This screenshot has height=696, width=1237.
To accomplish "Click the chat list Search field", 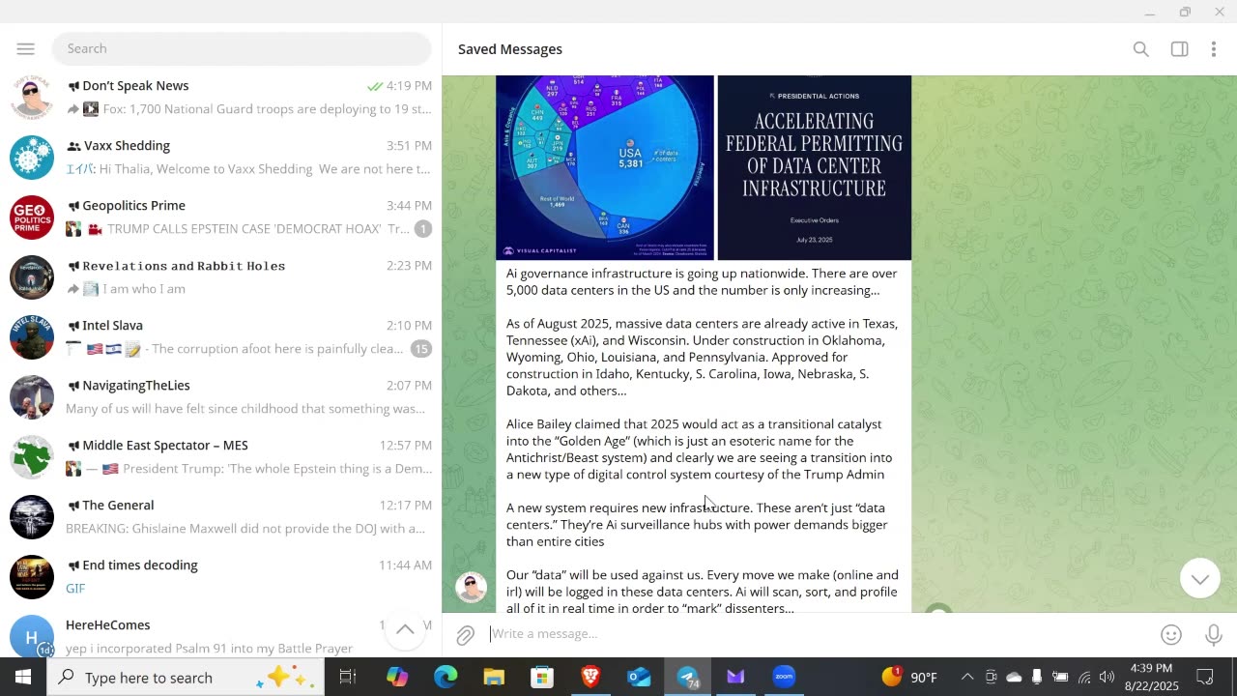I will pyautogui.click(x=242, y=48).
